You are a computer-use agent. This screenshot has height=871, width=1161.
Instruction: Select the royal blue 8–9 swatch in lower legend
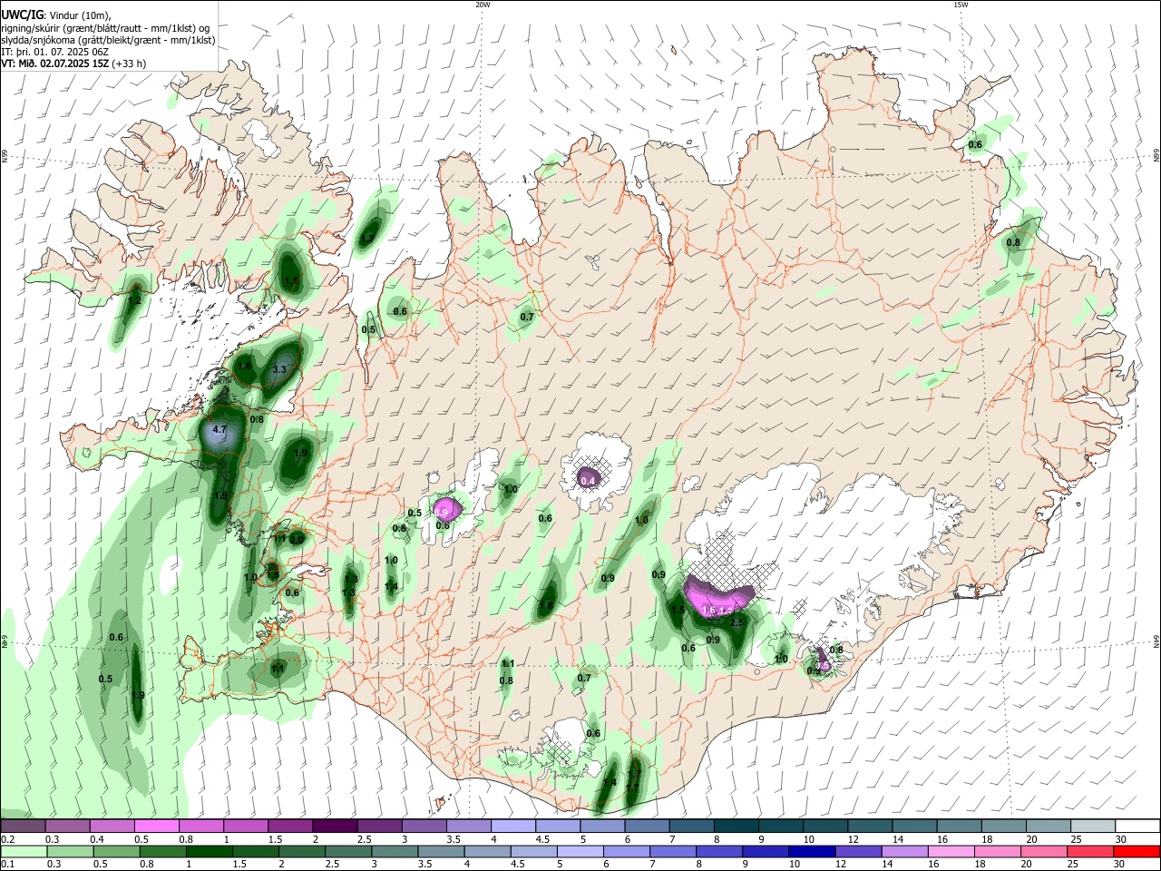tap(719, 851)
